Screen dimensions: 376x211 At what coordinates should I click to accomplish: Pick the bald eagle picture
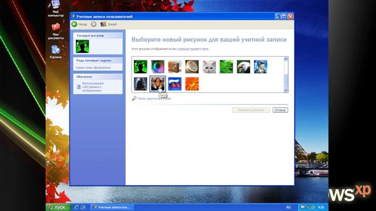[x=243, y=66]
